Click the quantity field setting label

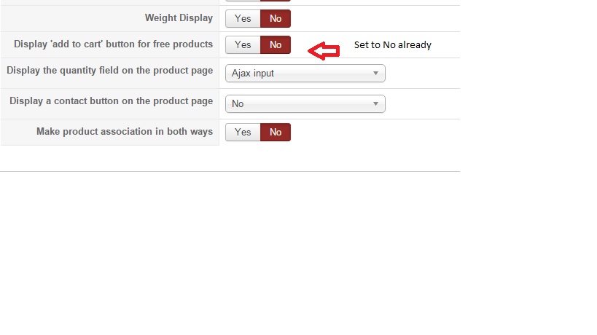tap(109, 71)
